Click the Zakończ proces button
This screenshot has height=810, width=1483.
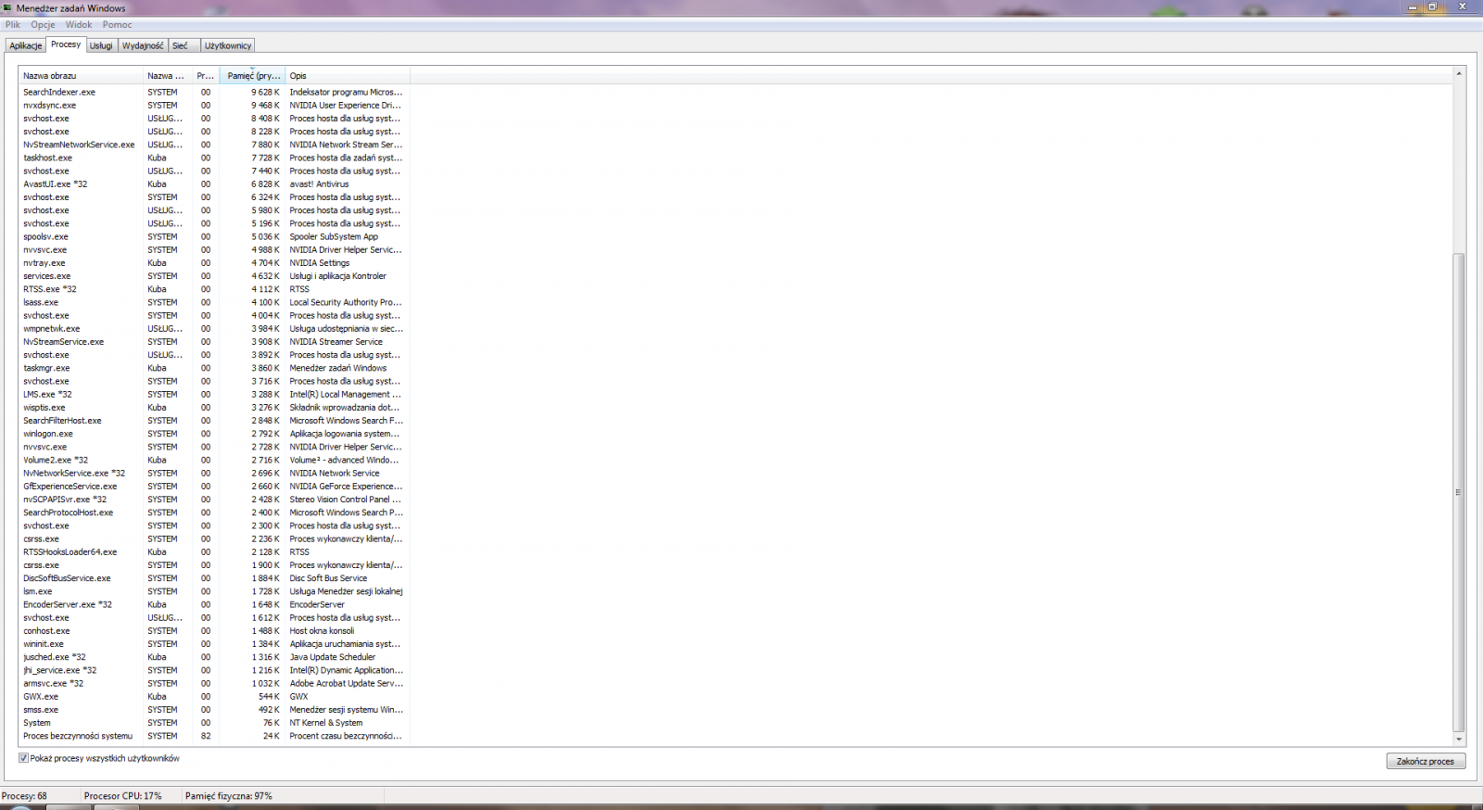[x=1426, y=761]
